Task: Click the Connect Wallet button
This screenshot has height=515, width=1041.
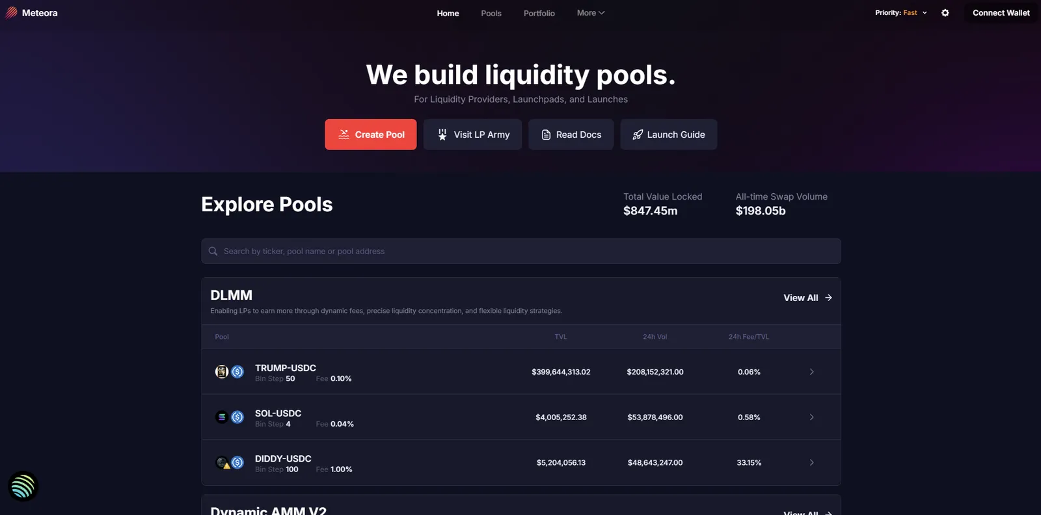Action: (1001, 13)
